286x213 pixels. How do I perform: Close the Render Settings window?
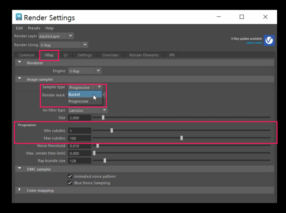(266, 17)
